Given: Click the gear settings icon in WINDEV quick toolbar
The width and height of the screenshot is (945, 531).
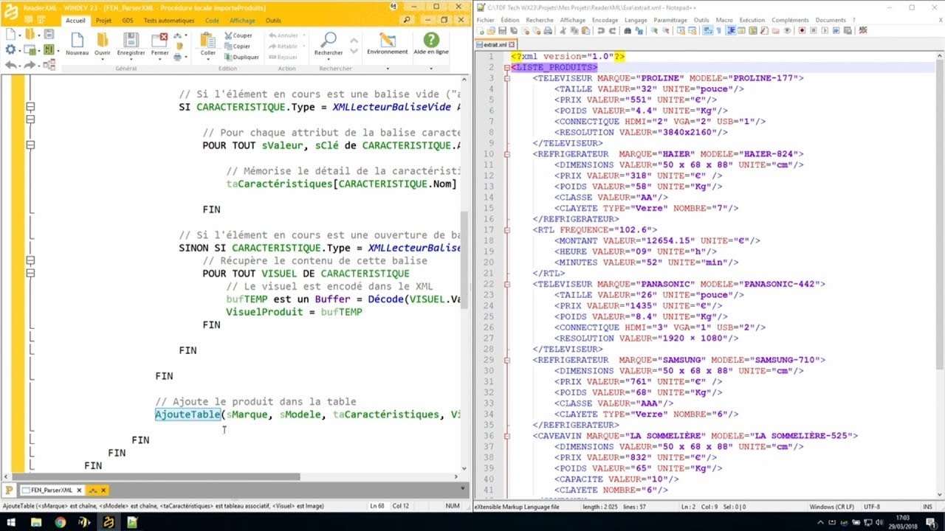Looking at the screenshot, I should 10,49.
